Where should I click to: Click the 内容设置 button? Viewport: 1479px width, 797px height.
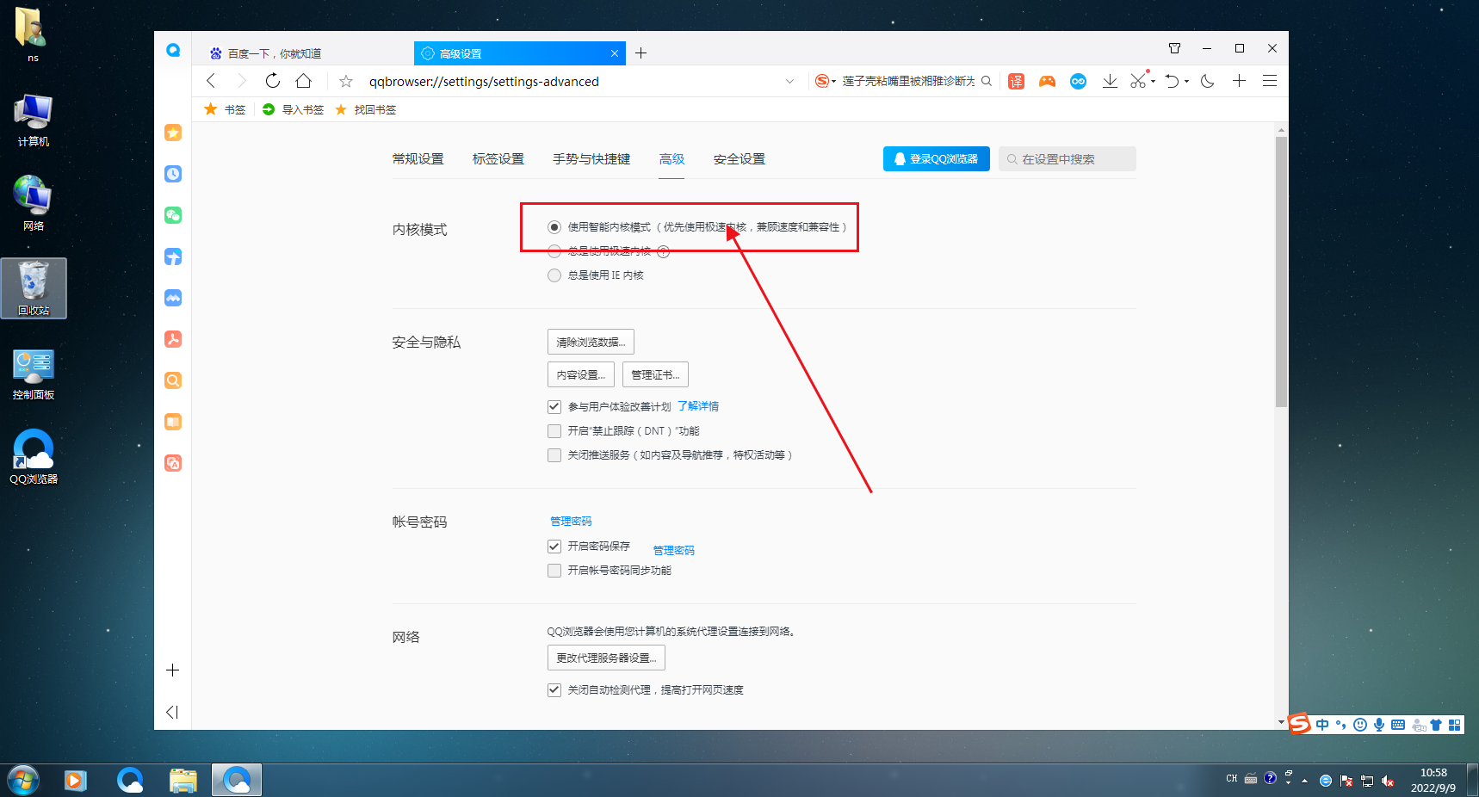click(581, 374)
